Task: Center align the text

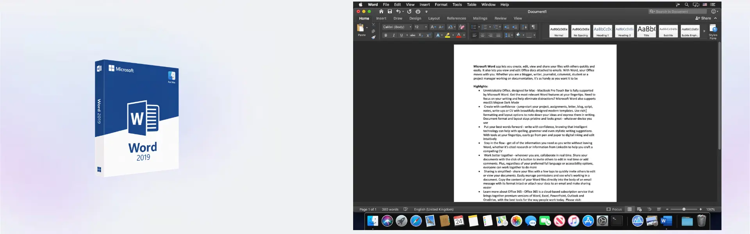Action: [482, 35]
